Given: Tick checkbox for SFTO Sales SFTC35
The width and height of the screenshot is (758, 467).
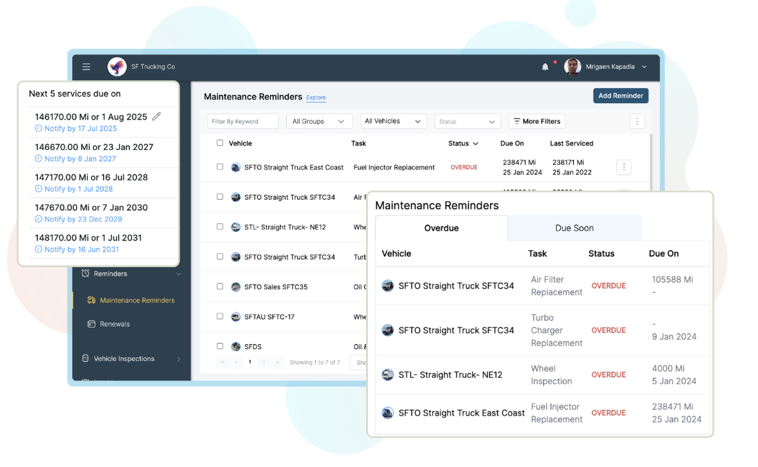Looking at the screenshot, I should point(220,287).
